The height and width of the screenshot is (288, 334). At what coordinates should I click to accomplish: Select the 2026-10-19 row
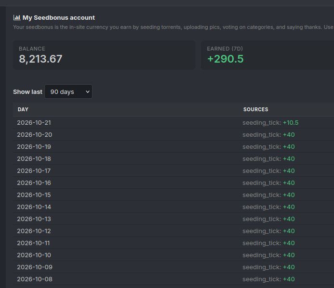174,147
